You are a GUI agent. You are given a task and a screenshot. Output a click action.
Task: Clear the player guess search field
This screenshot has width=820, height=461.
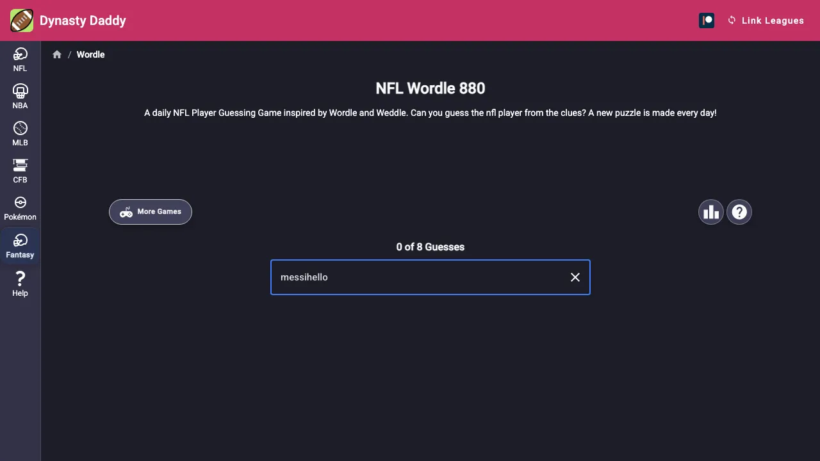575,277
